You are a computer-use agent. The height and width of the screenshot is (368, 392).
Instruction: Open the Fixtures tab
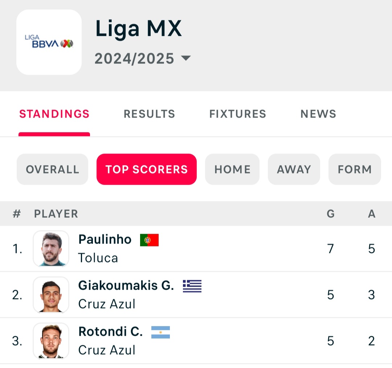click(238, 114)
